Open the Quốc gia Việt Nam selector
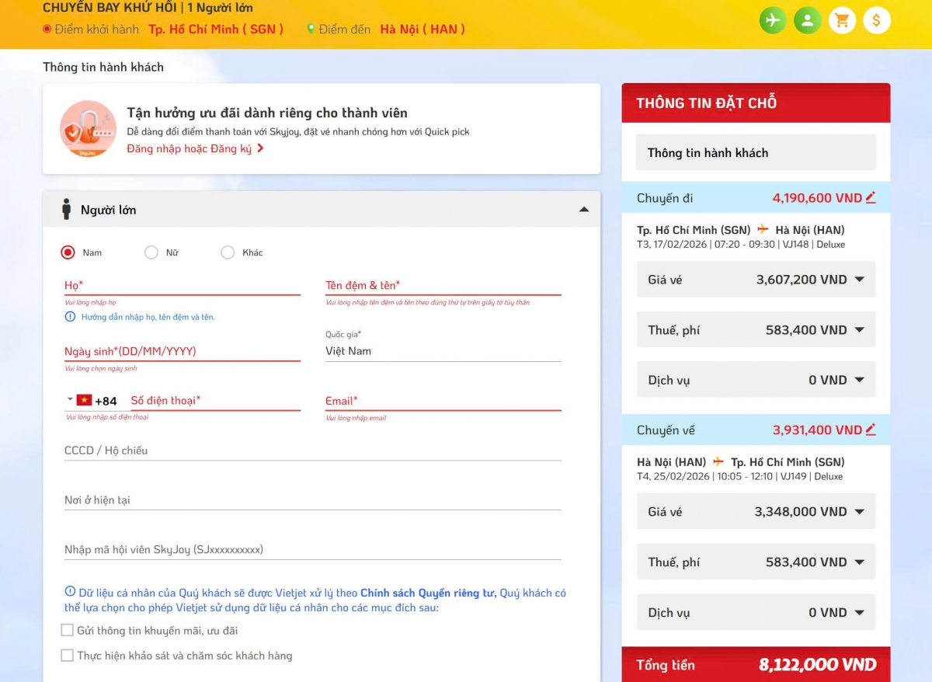This screenshot has height=682, width=932. pyautogui.click(x=443, y=351)
